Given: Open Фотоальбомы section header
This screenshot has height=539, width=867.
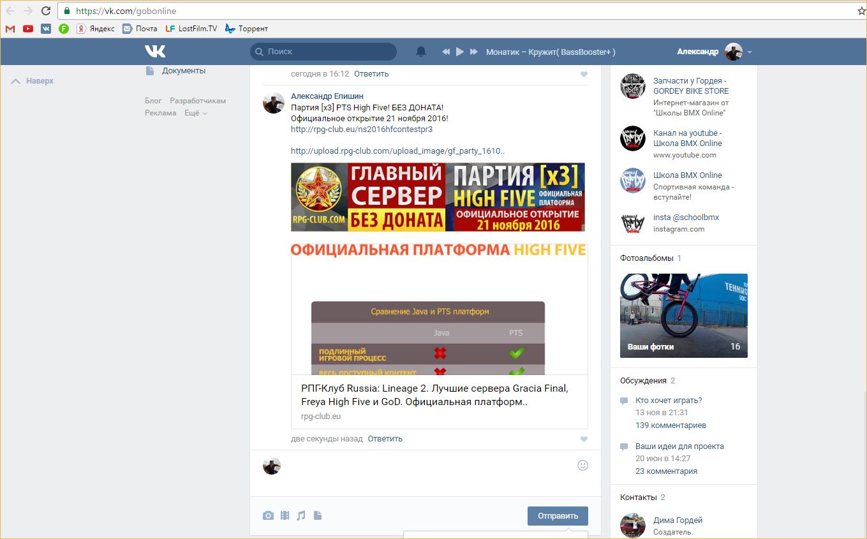Looking at the screenshot, I should coord(646,258).
